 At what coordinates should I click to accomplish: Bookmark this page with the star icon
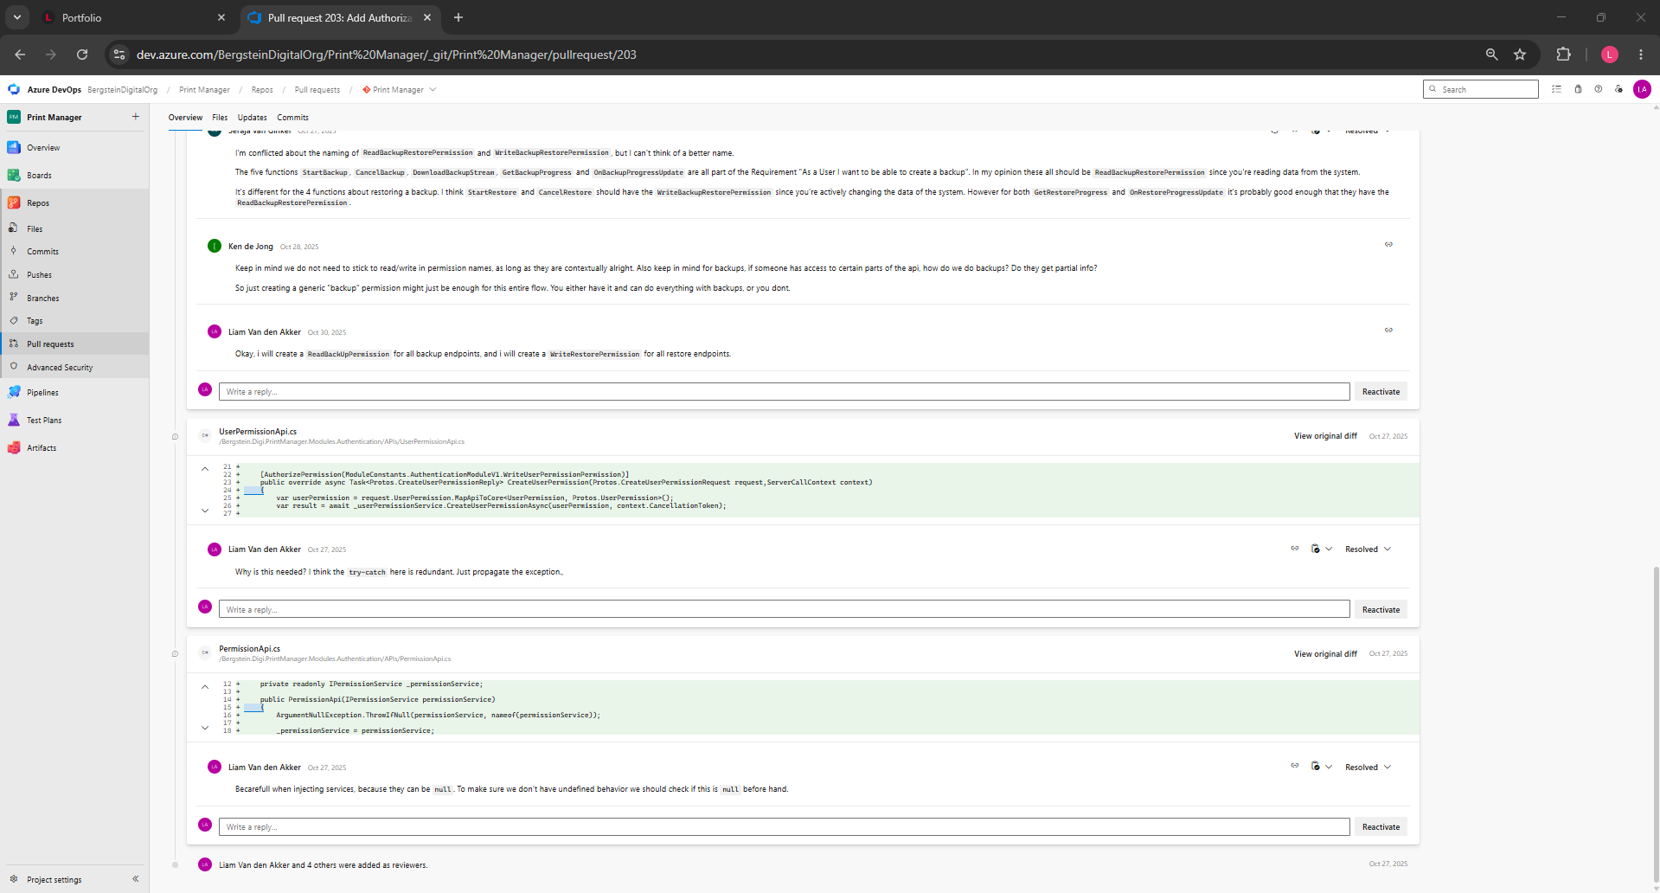[1520, 55]
